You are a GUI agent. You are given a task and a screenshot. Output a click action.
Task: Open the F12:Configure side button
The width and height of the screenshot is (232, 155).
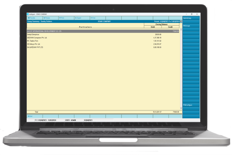point(191,105)
